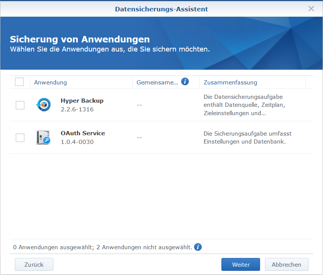Select the OAuth Service name label
This screenshot has width=323, height=275.
(83, 133)
